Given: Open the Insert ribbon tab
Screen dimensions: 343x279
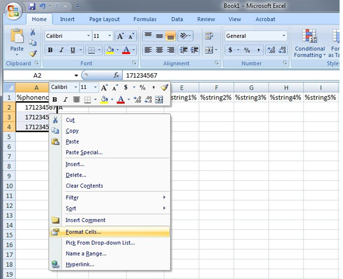Looking at the screenshot, I should coord(67,19).
